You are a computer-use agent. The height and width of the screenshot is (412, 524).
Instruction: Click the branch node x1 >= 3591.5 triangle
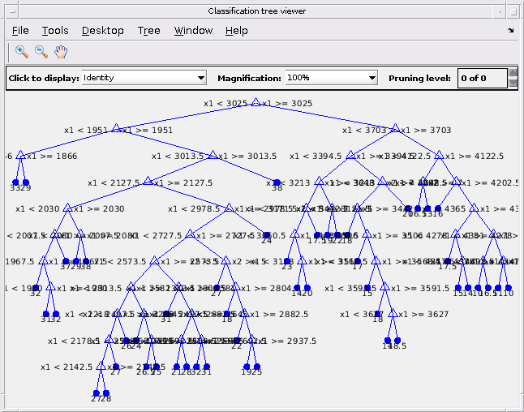(x=385, y=286)
